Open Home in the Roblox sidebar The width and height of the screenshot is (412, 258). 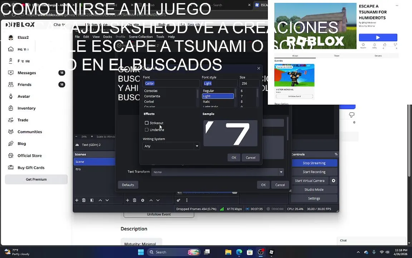click(x=23, y=49)
